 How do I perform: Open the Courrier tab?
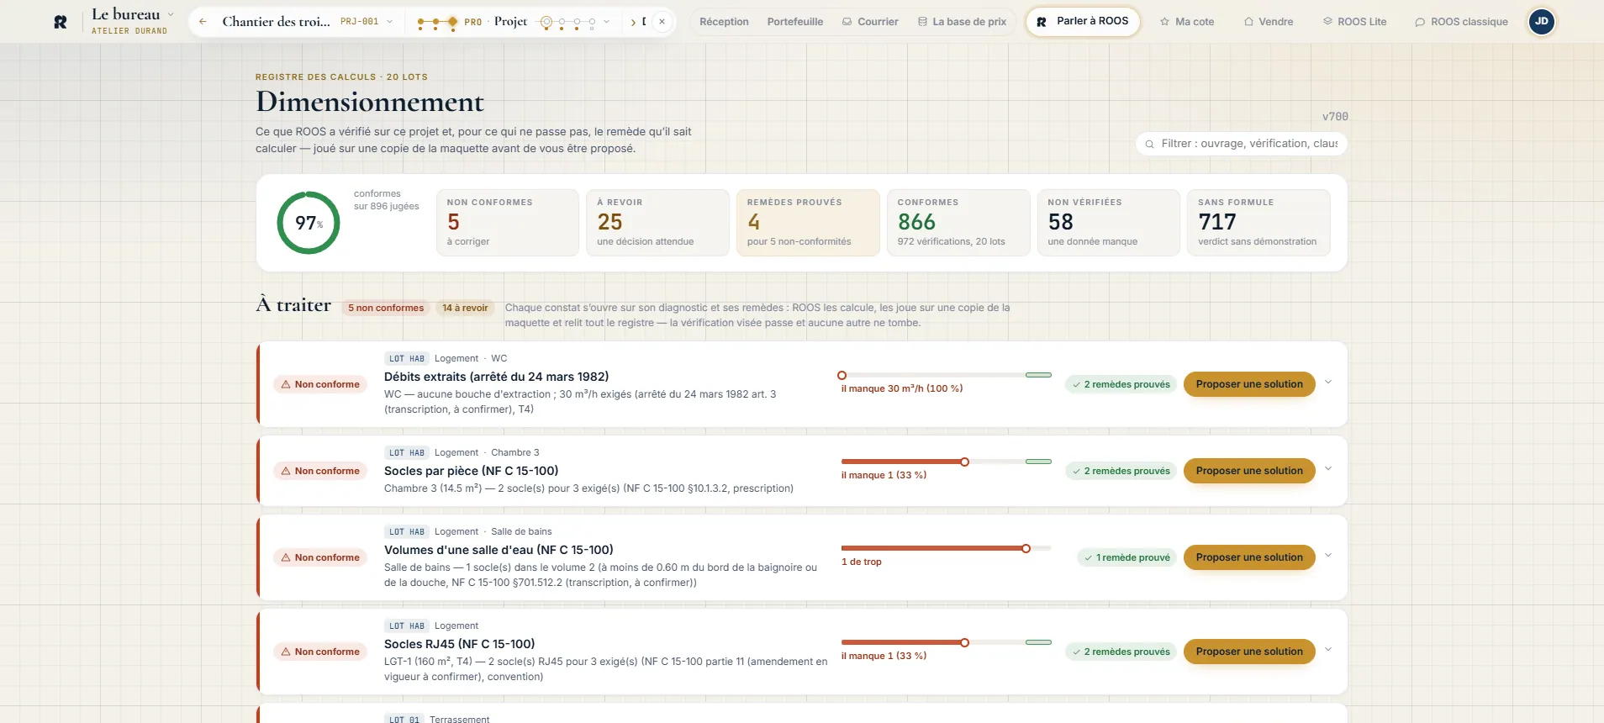coord(870,22)
